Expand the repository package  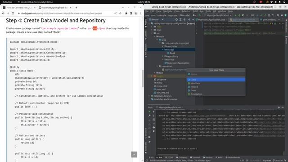point(162,56)
